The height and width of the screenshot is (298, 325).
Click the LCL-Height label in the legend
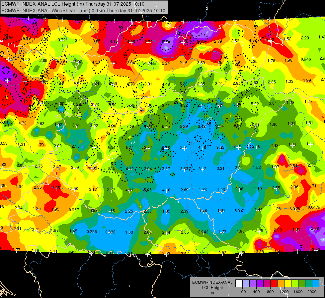(212, 288)
